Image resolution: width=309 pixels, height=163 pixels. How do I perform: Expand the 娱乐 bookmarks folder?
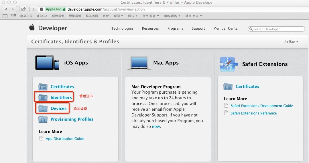133,16
